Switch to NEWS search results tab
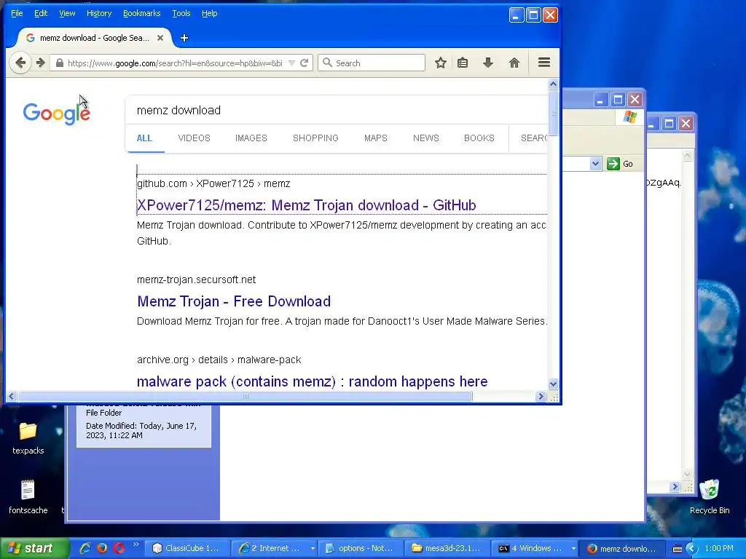This screenshot has width=746, height=559. tap(425, 138)
